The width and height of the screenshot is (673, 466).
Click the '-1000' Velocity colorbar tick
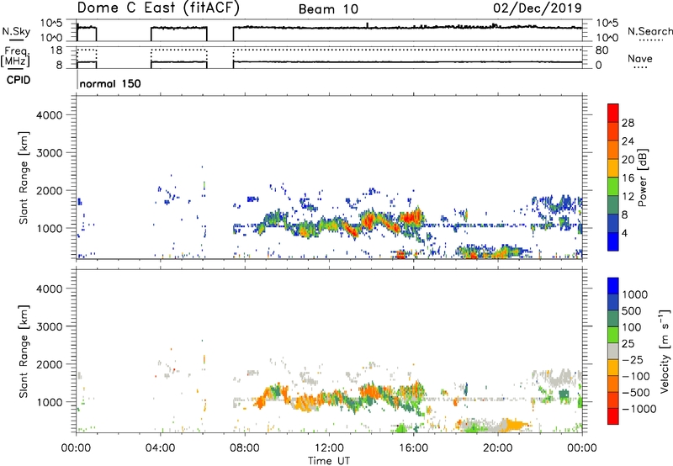[x=639, y=409]
